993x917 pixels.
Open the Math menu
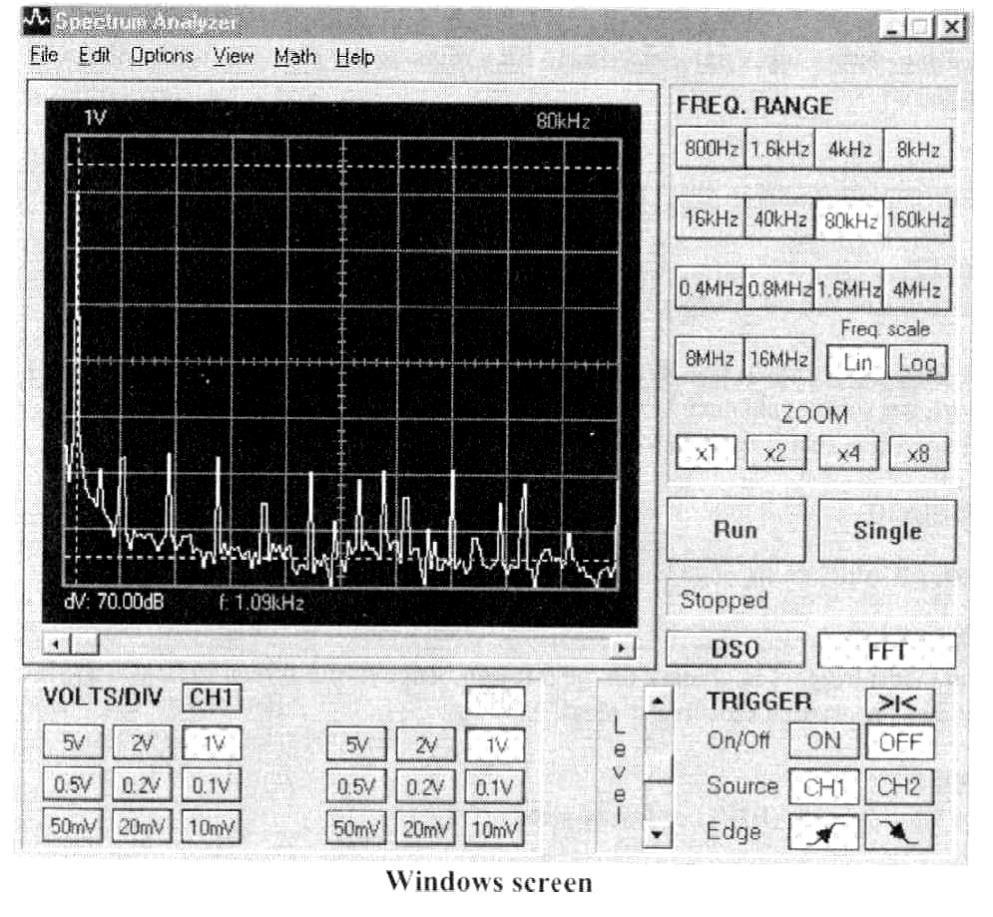[294, 57]
